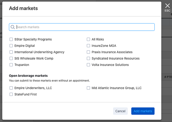This screenshot has width=172, height=122.
Task: Check Empire Underwriters, LLC open market
Action: (x=11, y=88)
